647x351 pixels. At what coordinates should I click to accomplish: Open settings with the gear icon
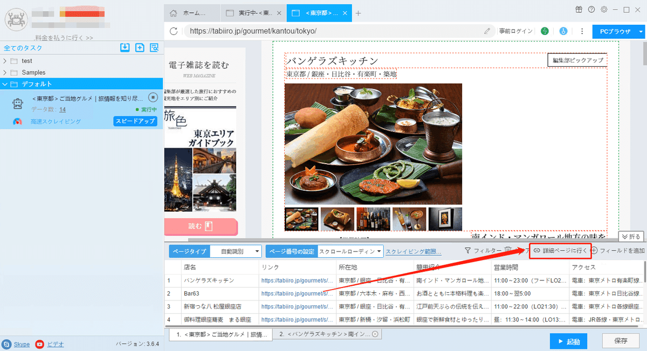(604, 10)
